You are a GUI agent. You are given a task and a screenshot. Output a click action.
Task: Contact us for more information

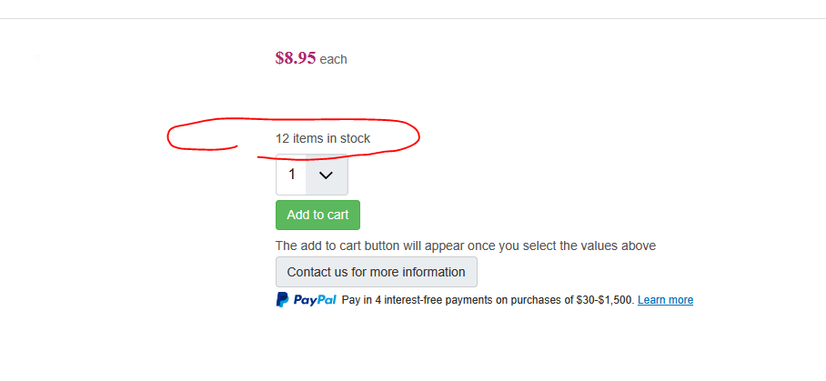[376, 272]
